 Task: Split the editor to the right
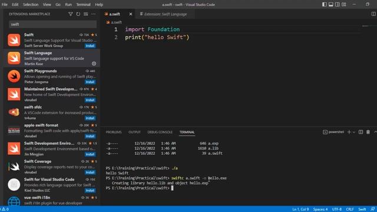click(373, 14)
